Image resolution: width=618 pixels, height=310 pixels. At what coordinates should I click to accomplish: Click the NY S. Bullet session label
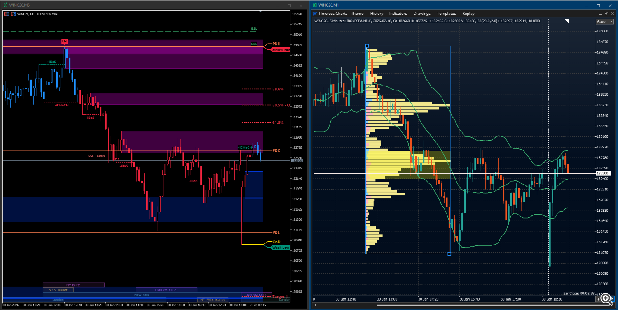(58, 290)
